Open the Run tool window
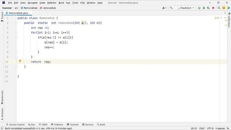This screenshot has width=231, height=130. (32, 125)
